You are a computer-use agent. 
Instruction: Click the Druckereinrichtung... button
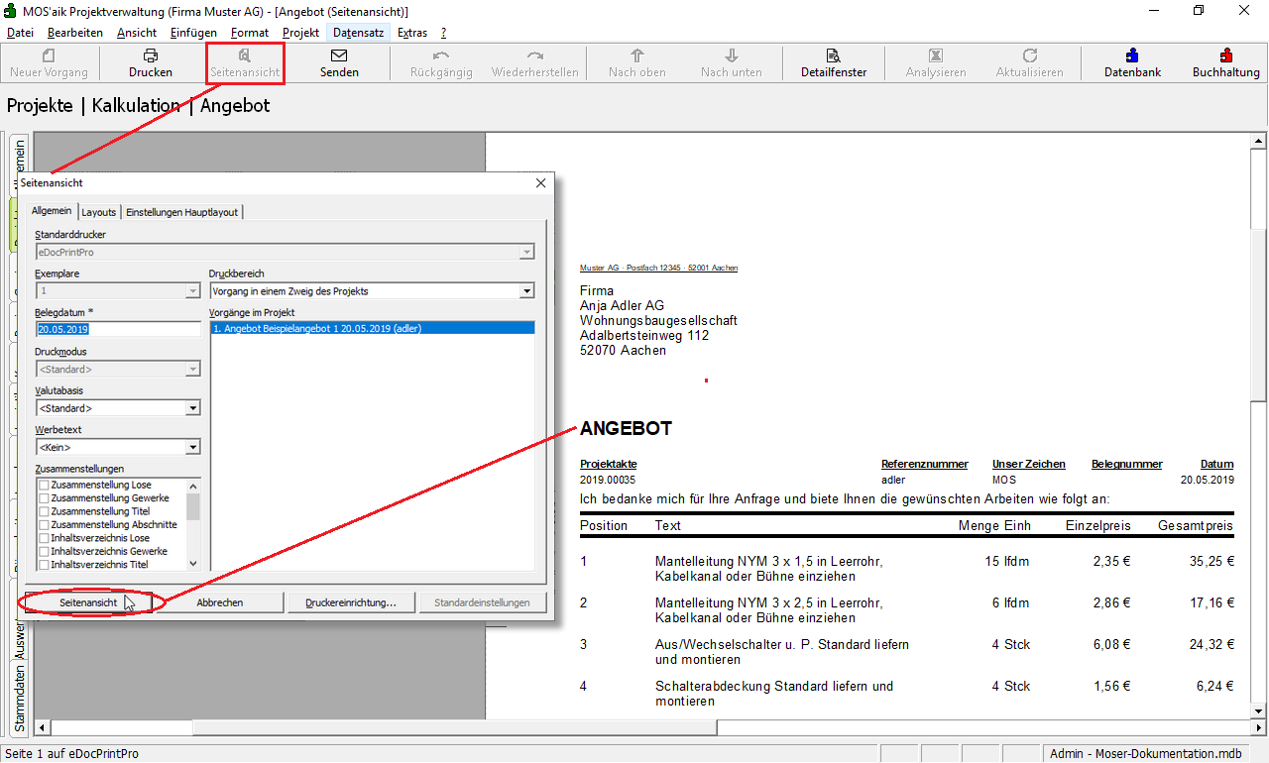tap(351, 602)
